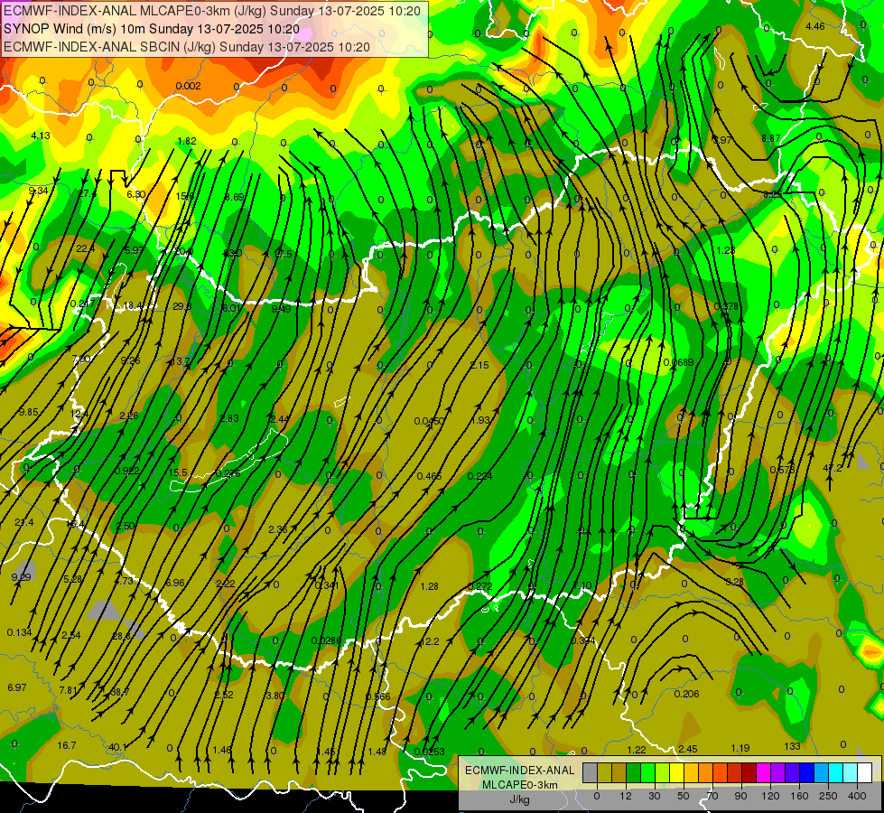
Task: Click the station value 0.341
Action: click(x=327, y=585)
